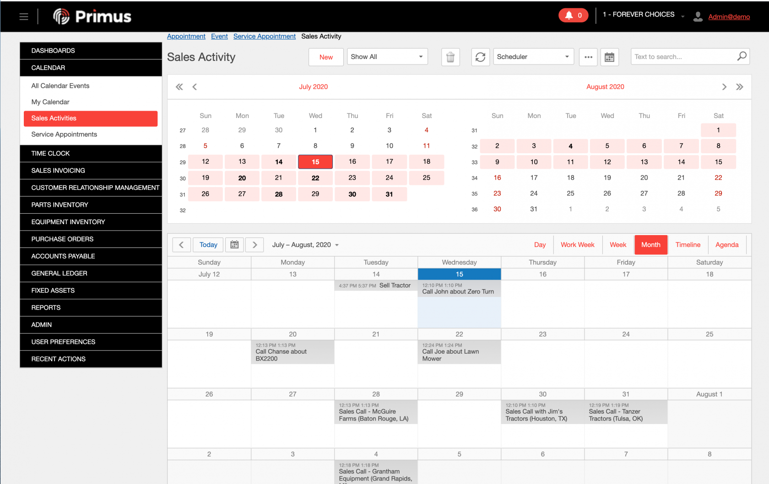
Task: Expand the ACCOUNTS PAYABLE section
Action: [x=91, y=256]
